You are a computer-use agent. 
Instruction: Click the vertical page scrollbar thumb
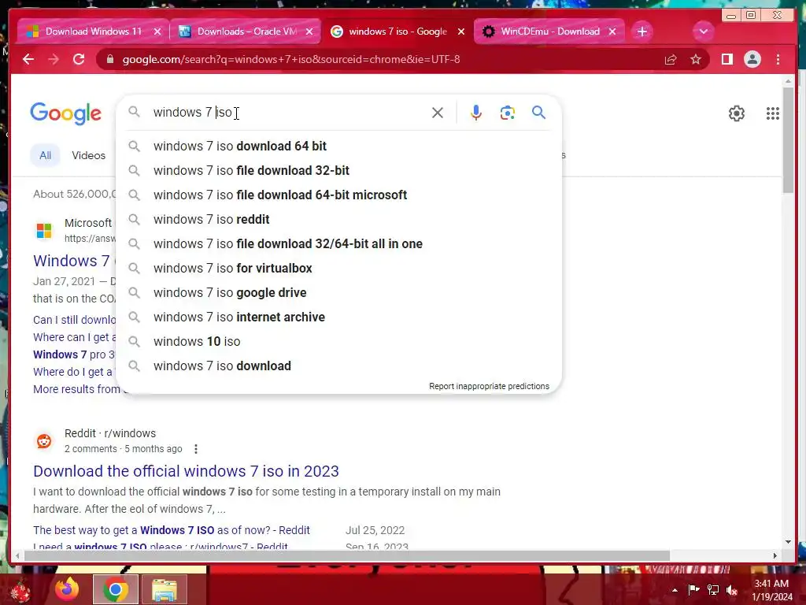tap(788, 140)
